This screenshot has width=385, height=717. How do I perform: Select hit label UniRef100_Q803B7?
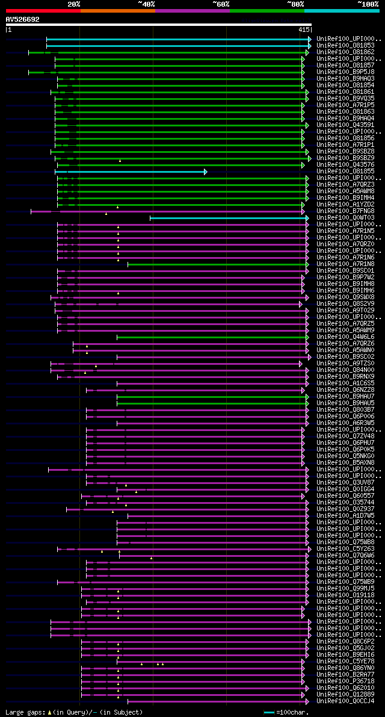(345, 410)
